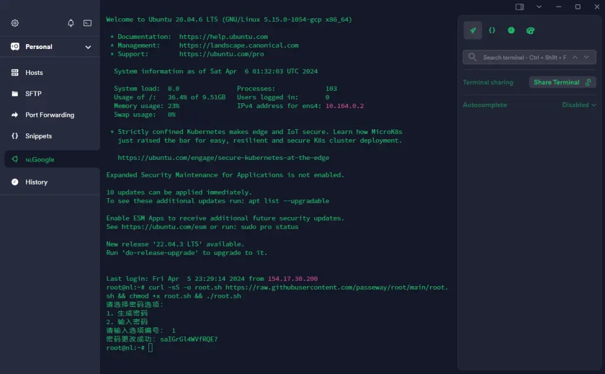The width and height of the screenshot is (605, 374).
Task: Click the Share Terminal button
Action: pyautogui.click(x=562, y=83)
